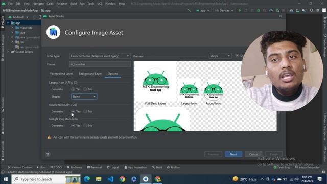Select the Options tab
This screenshot has height=184, width=327.
113,74
